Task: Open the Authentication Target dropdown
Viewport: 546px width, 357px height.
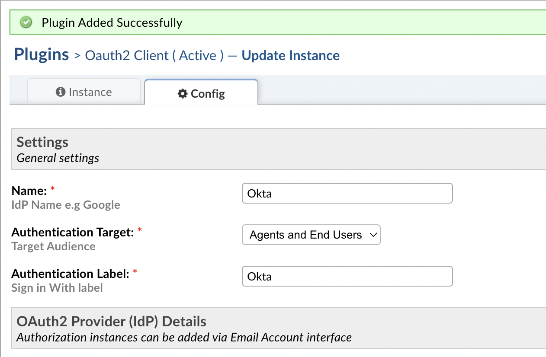Action: [x=311, y=235]
